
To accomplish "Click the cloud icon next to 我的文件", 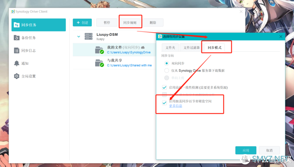I will click(x=143, y=47).
